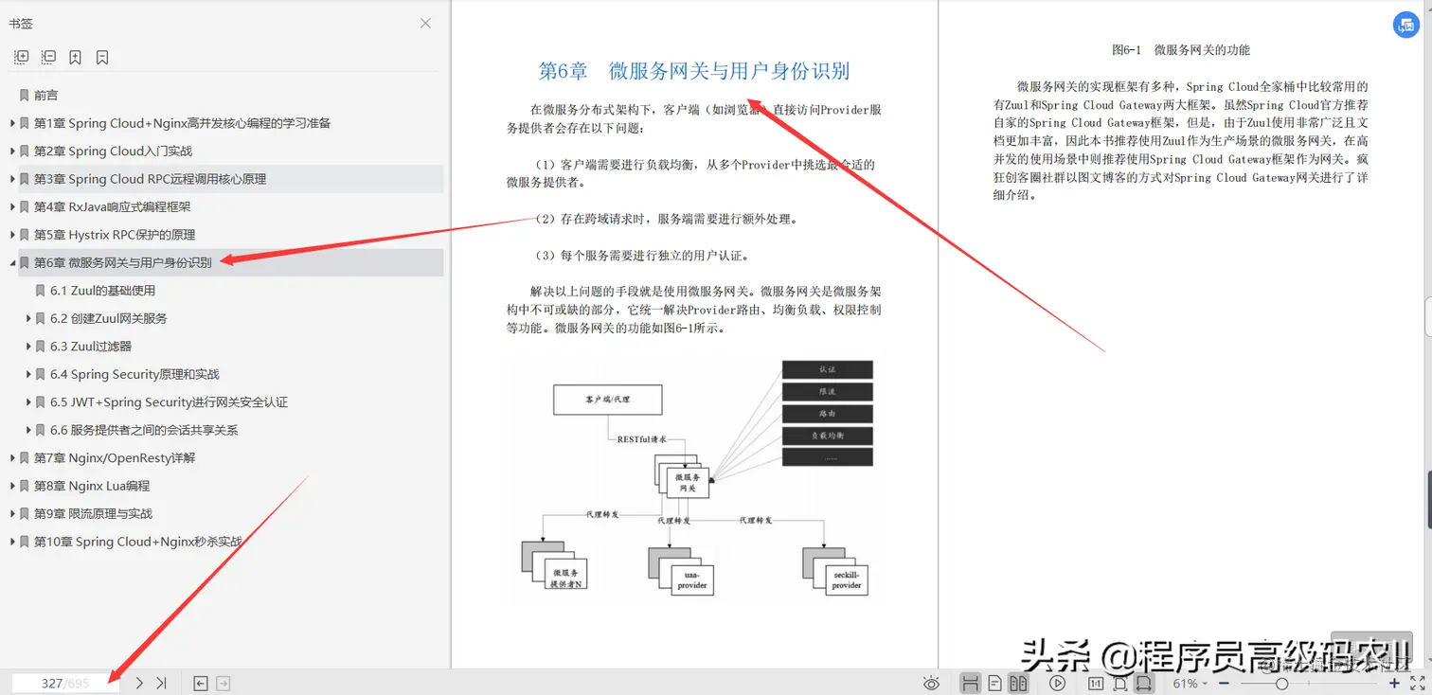Open chapter 6.1 Zuul的基础使用
The width and height of the screenshot is (1432, 695).
[102, 291]
